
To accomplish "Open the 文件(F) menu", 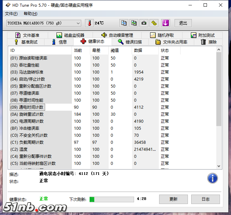I will [11, 14].
